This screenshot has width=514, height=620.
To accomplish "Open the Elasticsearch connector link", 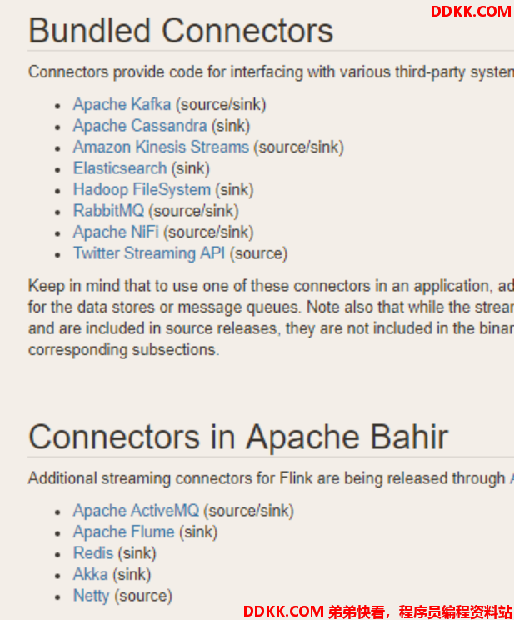I will 120,168.
